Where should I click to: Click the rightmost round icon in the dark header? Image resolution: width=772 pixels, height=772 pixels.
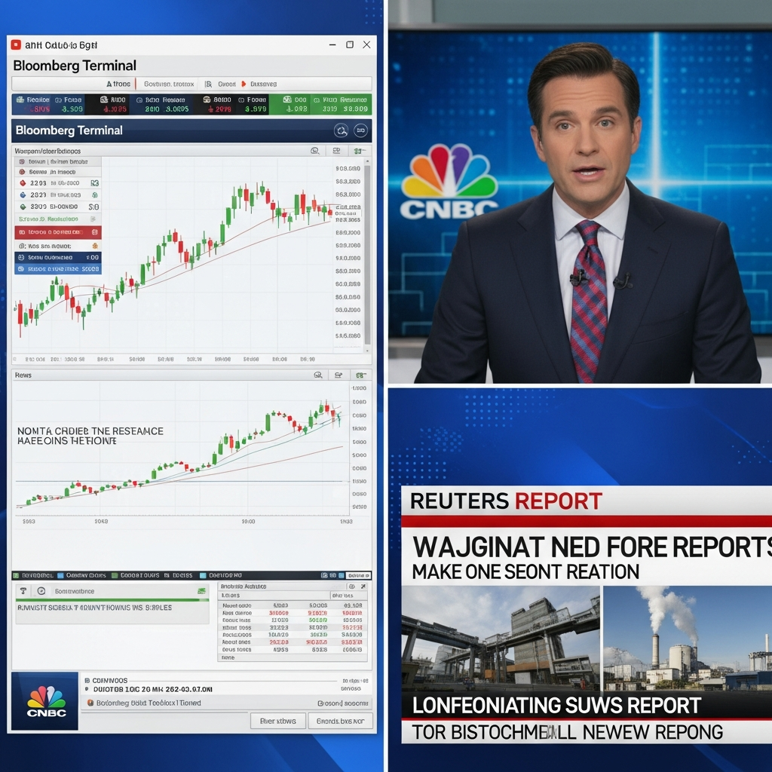coord(360,130)
